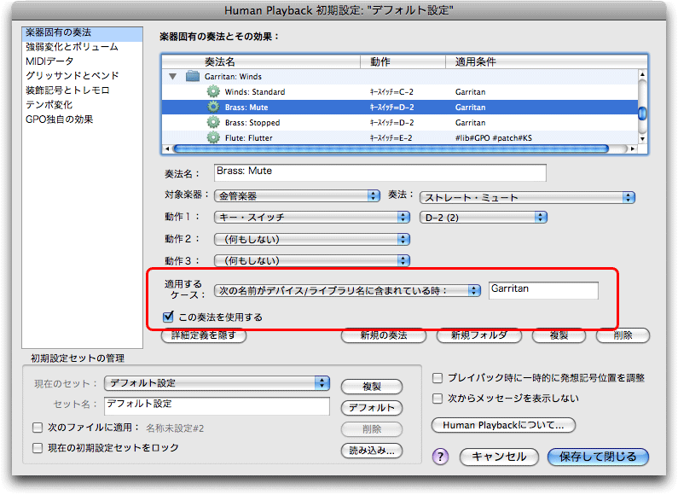Click Human Playbackについて... button
The image size is (678, 495).
[503, 425]
